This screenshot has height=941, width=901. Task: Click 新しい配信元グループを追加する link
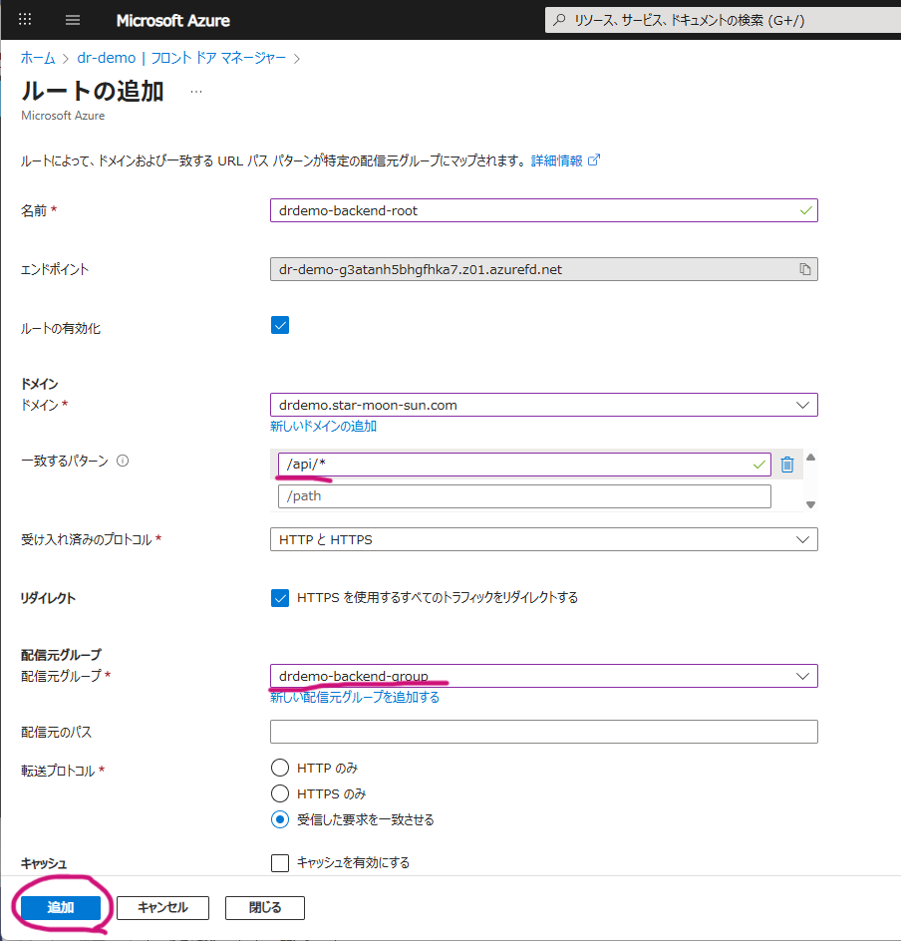(355, 698)
